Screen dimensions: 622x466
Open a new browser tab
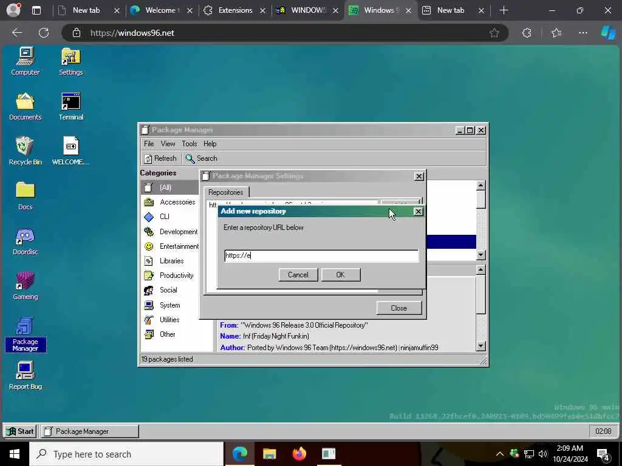coord(504,10)
